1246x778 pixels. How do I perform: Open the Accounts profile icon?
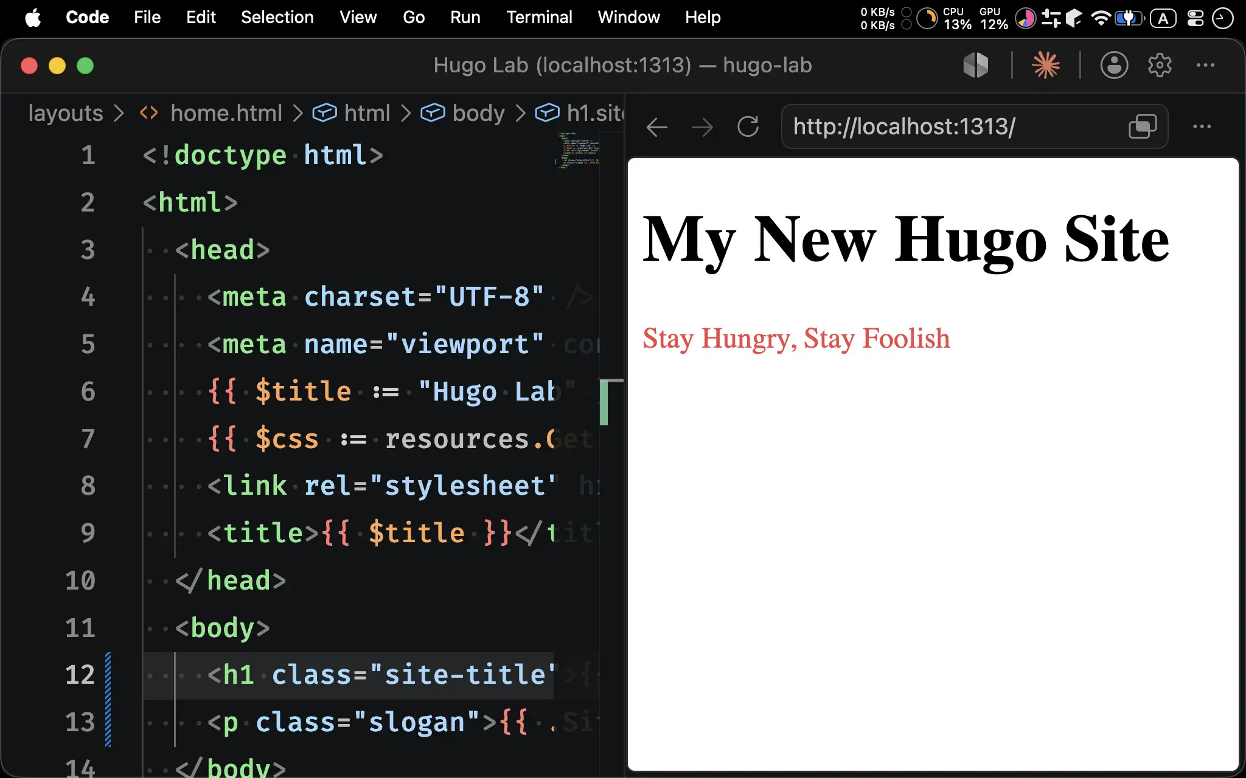(1114, 65)
